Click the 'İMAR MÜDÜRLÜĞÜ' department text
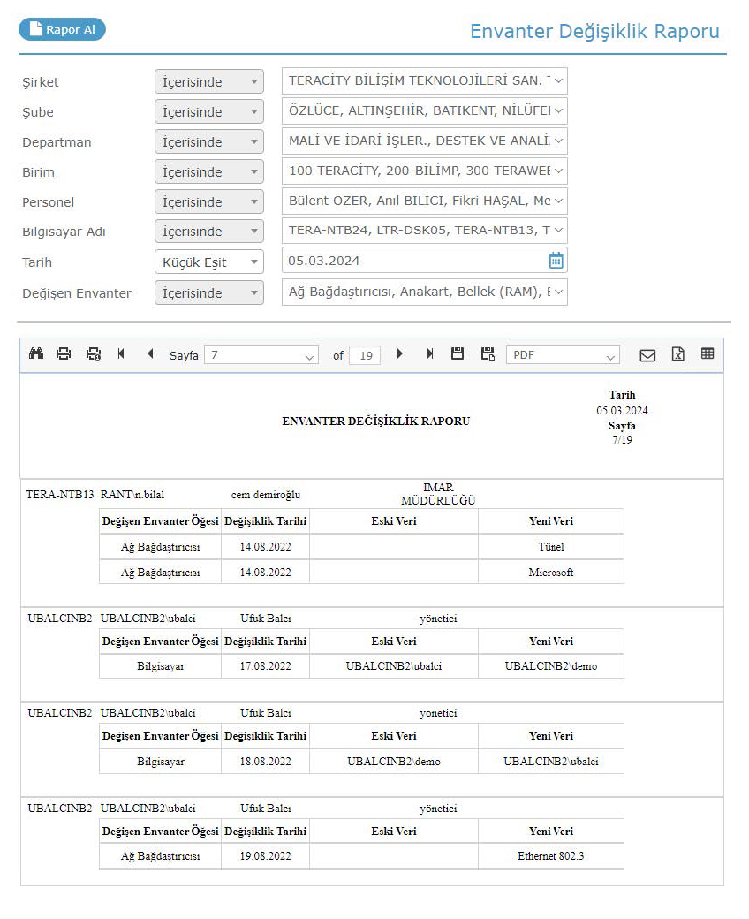 pyautogui.click(x=438, y=493)
